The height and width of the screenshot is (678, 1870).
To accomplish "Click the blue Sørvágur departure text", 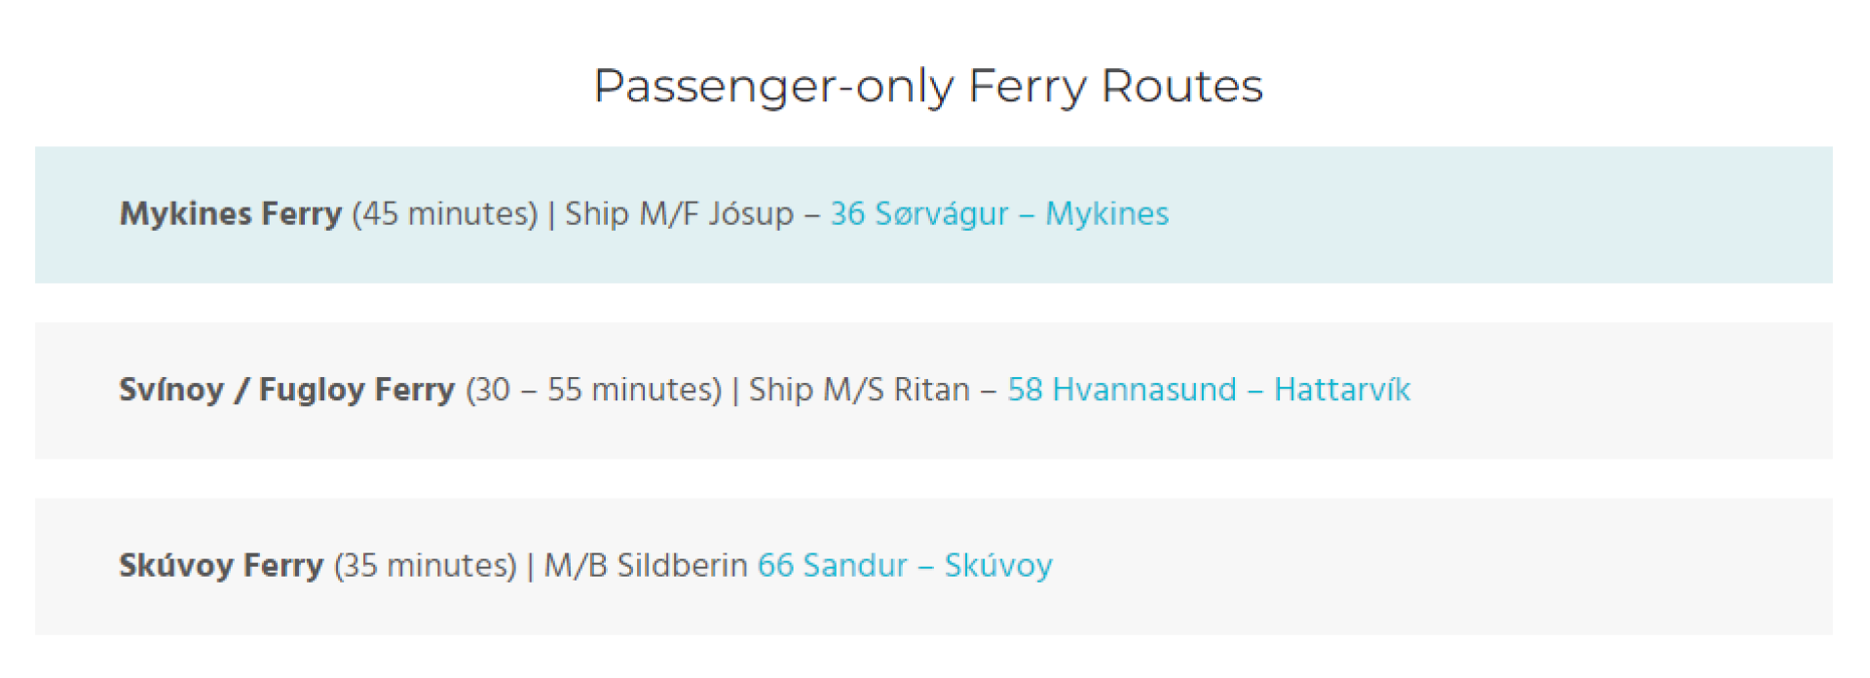I will tap(941, 213).
